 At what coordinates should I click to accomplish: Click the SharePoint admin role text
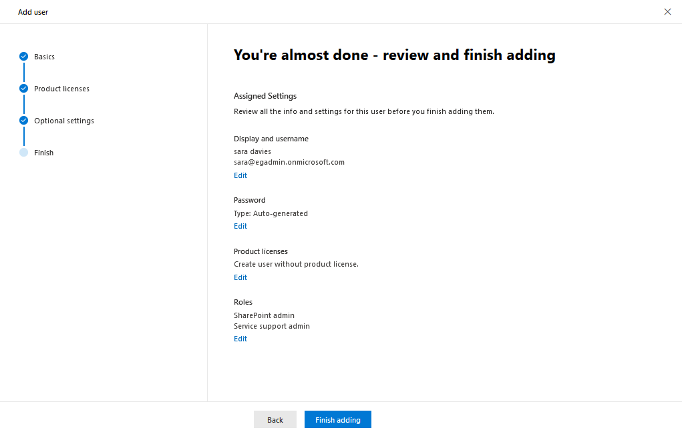(x=264, y=315)
